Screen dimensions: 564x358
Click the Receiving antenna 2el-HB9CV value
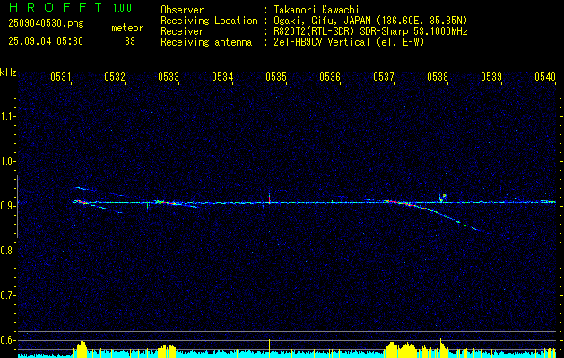[x=350, y=42]
